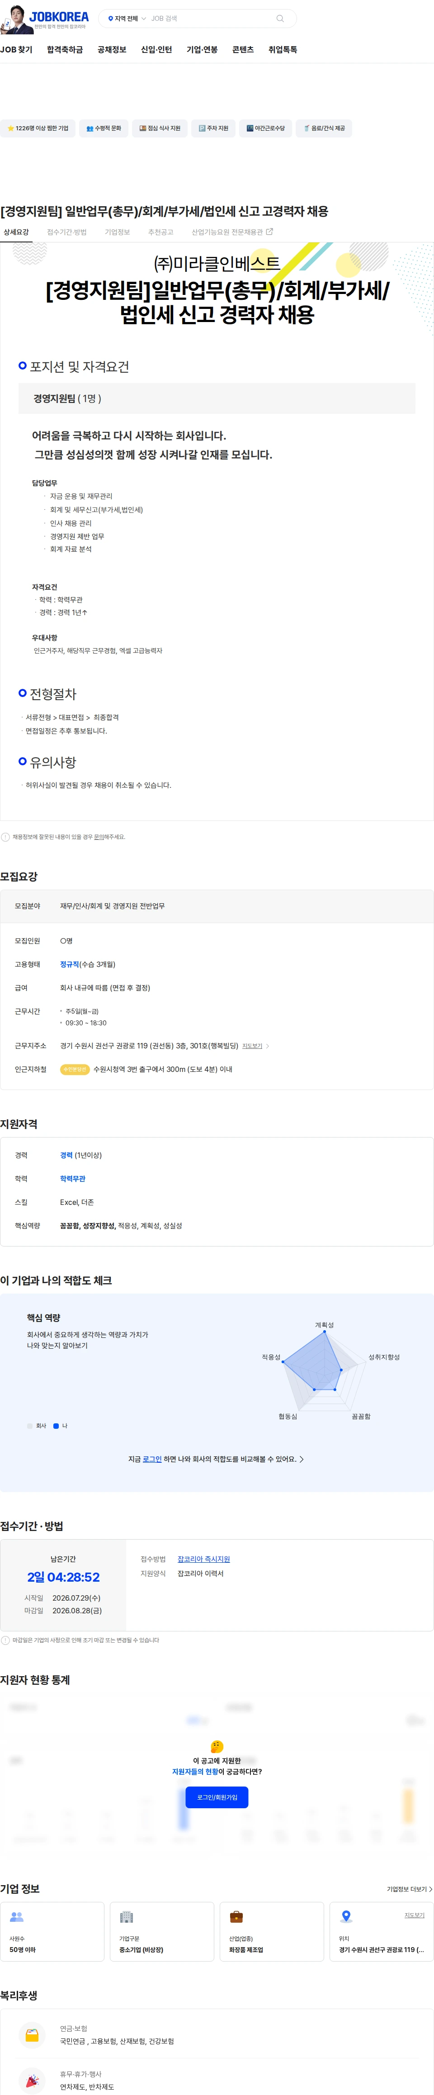Click the 사원수 people icon
The width and height of the screenshot is (434, 2095).
point(16,1917)
